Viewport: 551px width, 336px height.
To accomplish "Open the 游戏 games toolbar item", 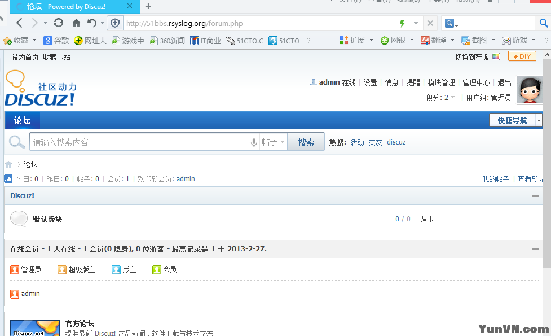I will 514,40.
